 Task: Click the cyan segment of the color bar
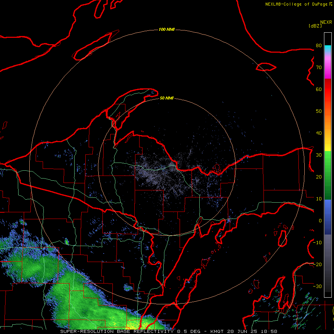click(x=328, y=49)
